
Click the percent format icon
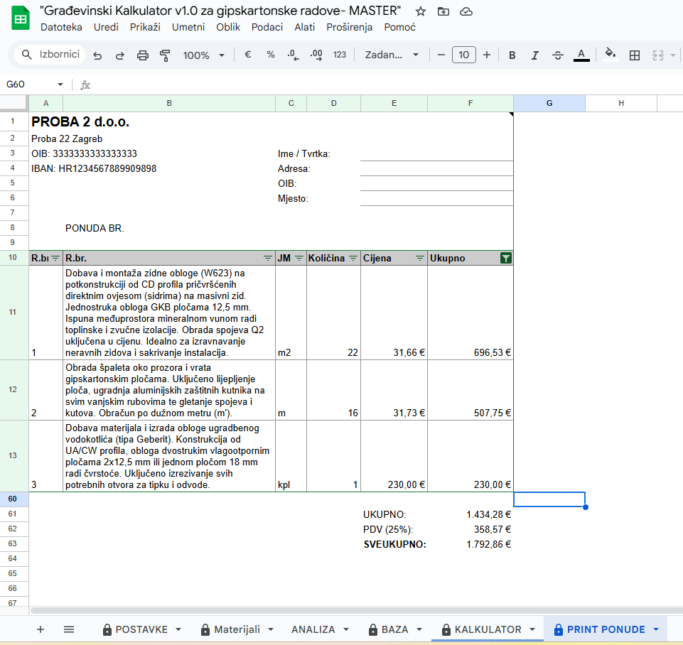pyautogui.click(x=271, y=55)
